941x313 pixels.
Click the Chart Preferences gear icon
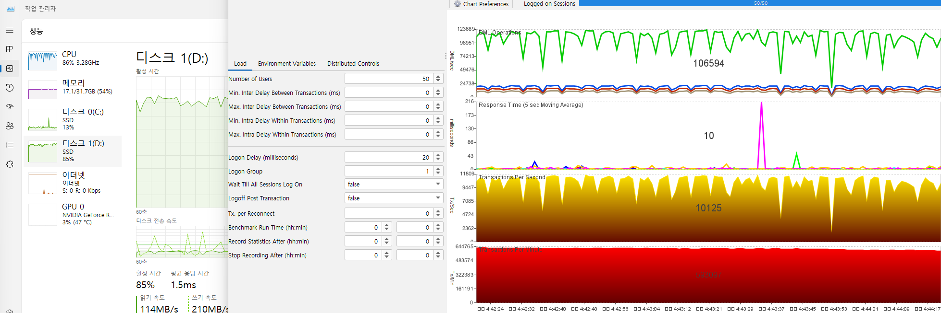[x=458, y=4]
